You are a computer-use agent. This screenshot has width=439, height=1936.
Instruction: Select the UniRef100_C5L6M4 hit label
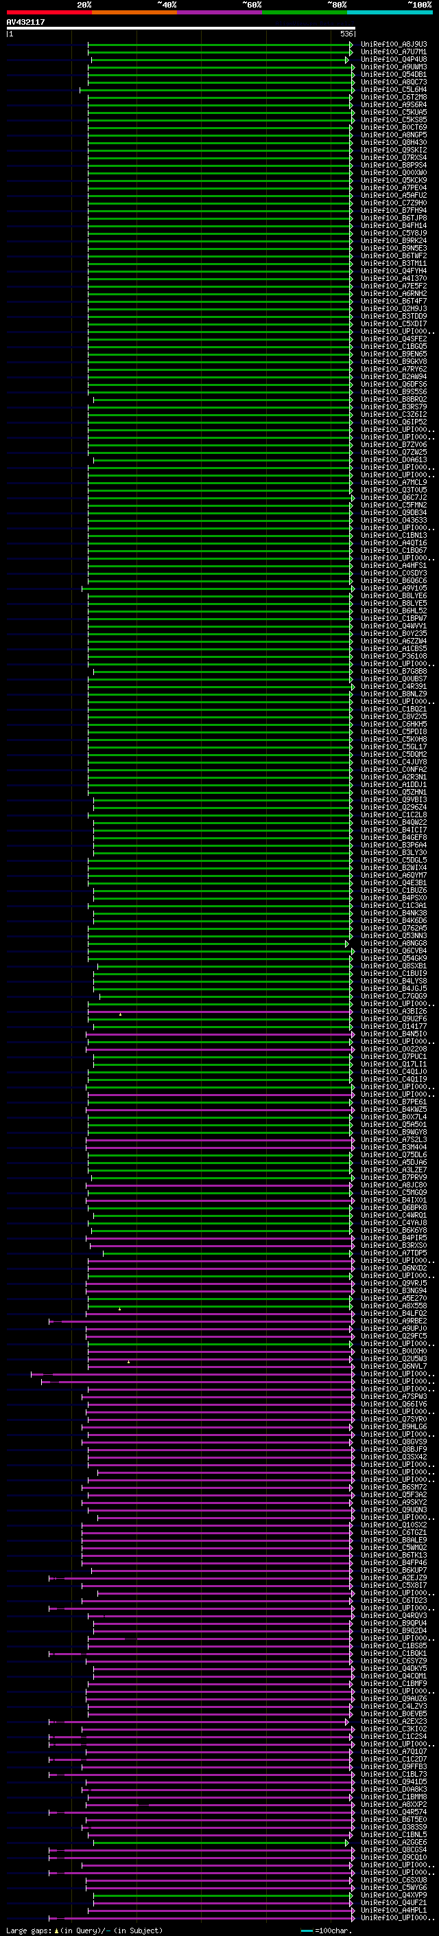(394, 89)
